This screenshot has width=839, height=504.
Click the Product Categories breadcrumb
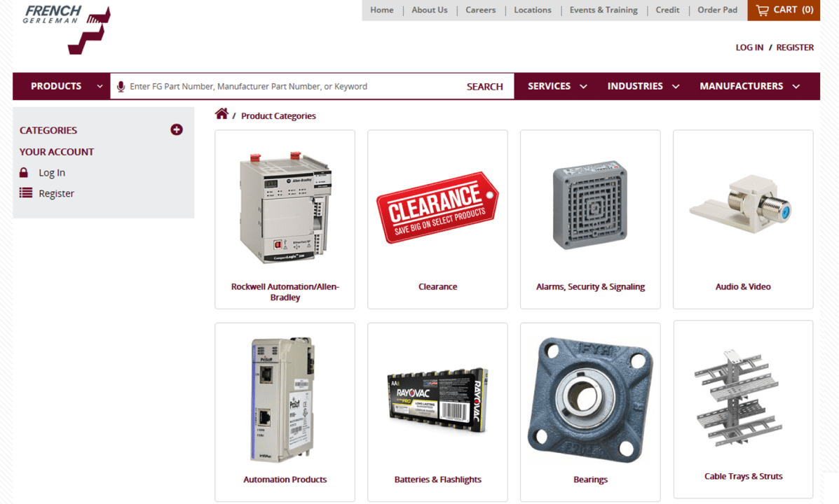[x=278, y=116]
